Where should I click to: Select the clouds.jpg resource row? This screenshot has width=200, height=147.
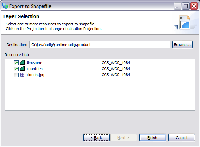pyautogui.click(x=100, y=75)
